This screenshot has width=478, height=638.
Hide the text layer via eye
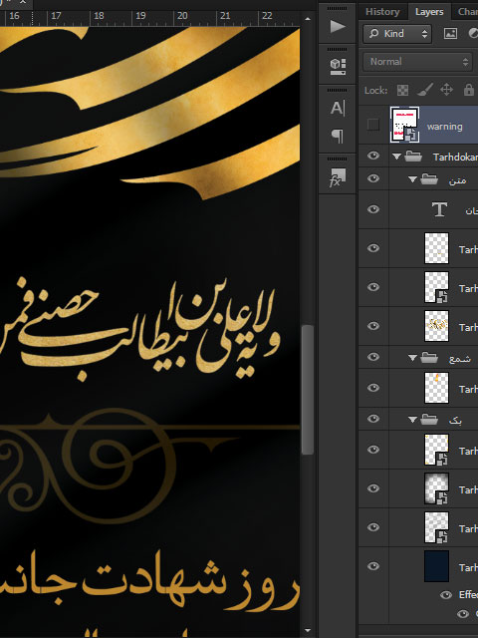373,209
